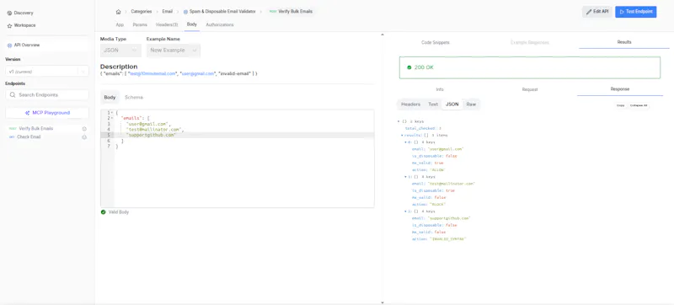Open the Info result tab
The width and height of the screenshot is (674, 305).
(x=440, y=89)
